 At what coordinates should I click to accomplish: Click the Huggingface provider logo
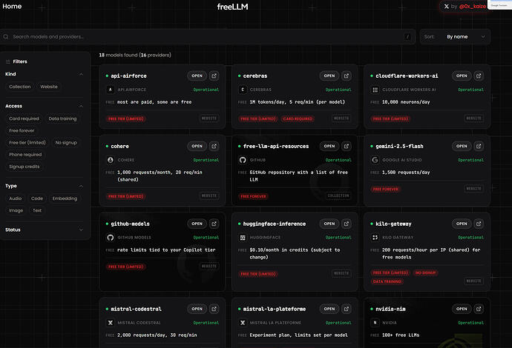tap(243, 237)
